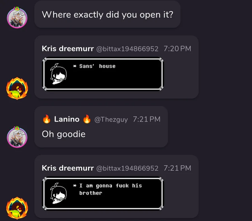
Task: Open Kris dreemurr name at 7:21 PM
Action: (68, 168)
